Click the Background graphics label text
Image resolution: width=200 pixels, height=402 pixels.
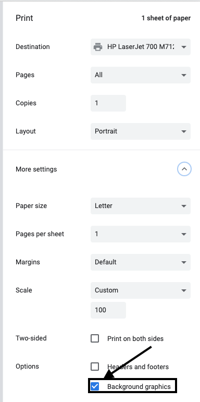pyautogui.click(x=139, y=386)
